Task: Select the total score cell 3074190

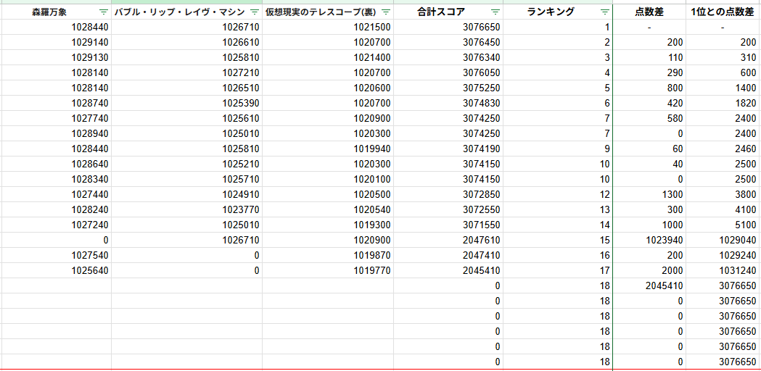Action: pos(448,149)
